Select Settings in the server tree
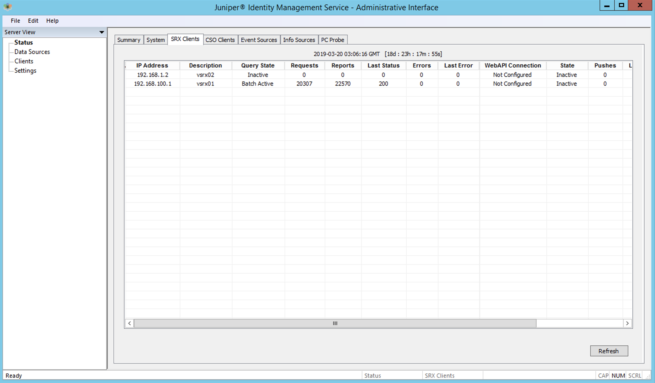 (x=25, y=71)
